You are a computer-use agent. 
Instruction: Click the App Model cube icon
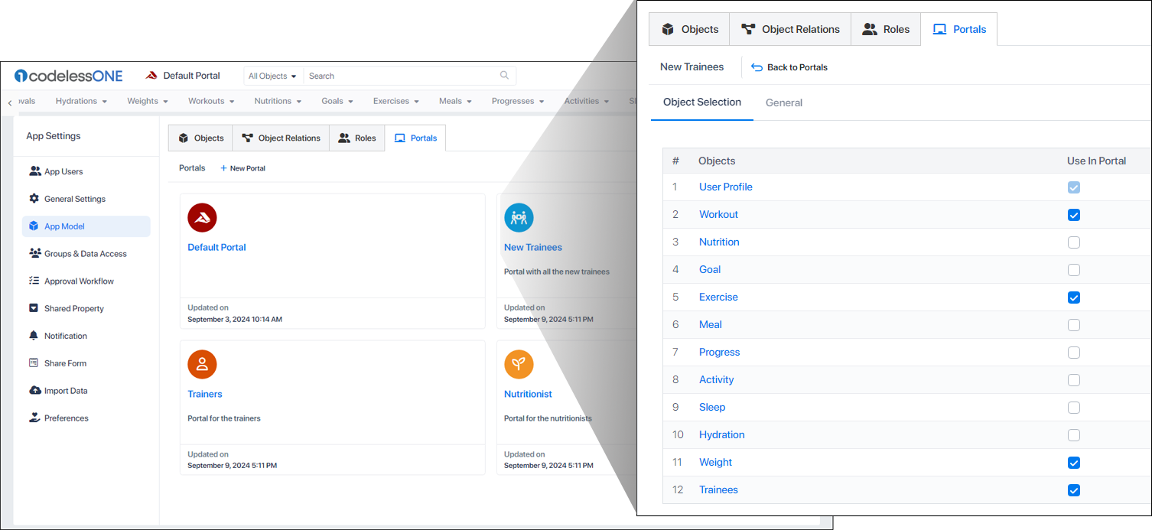pos(34,226)
